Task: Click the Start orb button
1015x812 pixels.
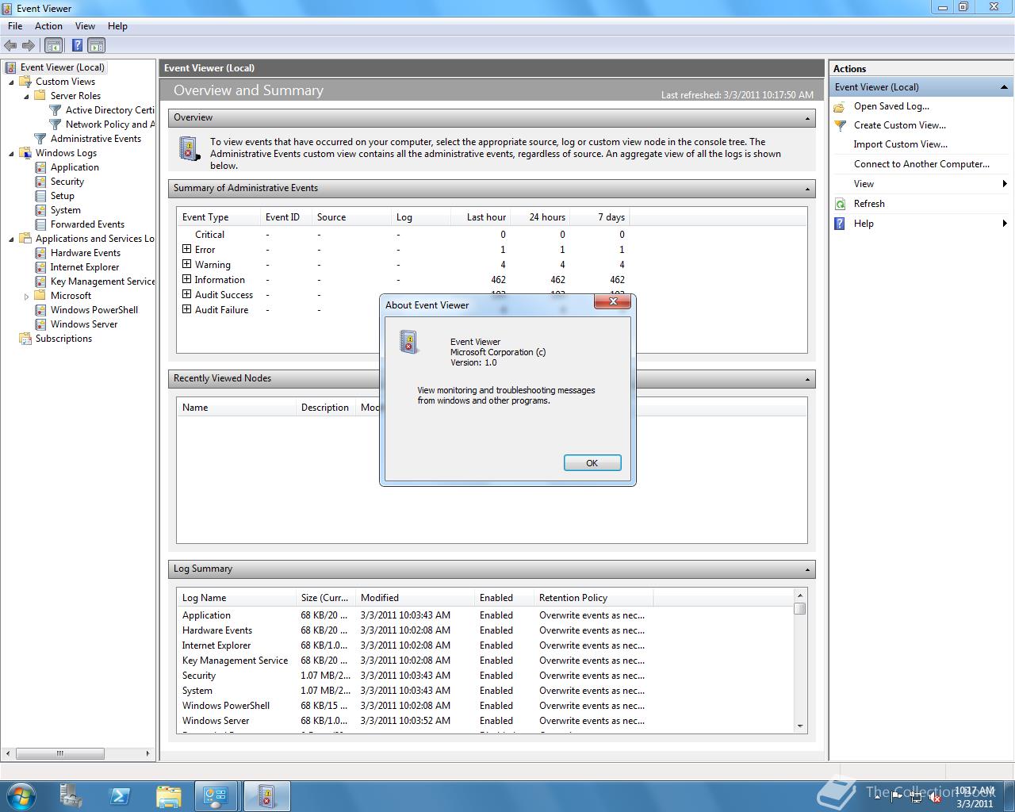Action: (x=21, y=795)
